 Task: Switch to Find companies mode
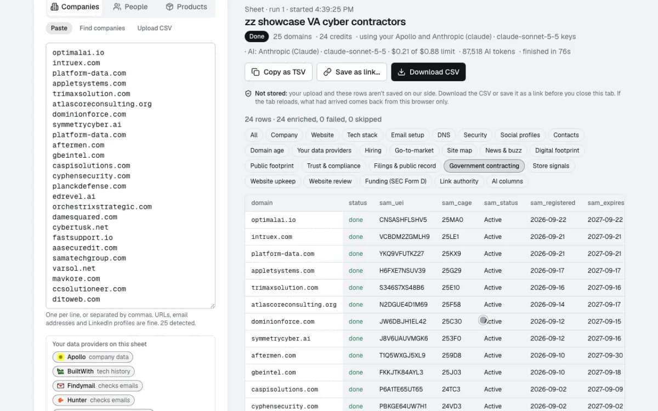pos(102,28)
